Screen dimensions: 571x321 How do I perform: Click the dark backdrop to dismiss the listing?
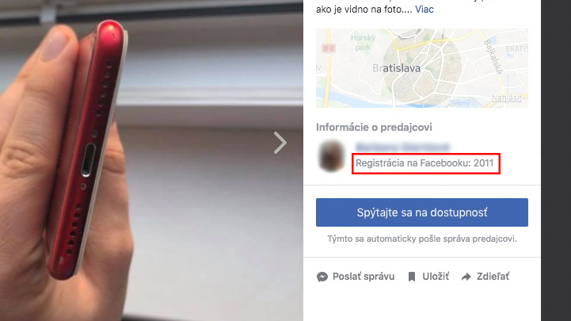(x=556, y=160)
